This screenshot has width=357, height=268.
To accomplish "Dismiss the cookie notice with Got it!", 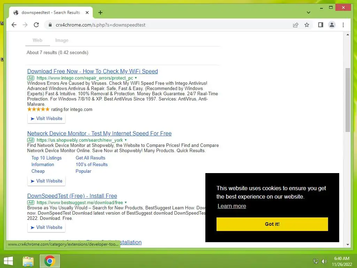I will tap(272, 224).
